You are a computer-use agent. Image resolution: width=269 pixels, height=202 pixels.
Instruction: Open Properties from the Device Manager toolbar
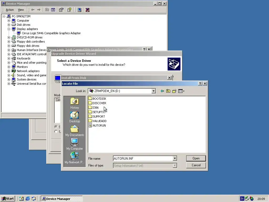tap(61, 10)
